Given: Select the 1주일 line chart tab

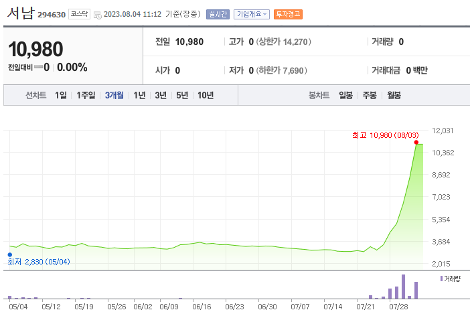Looking at the screenshot, I should click(x=86, y=95).
